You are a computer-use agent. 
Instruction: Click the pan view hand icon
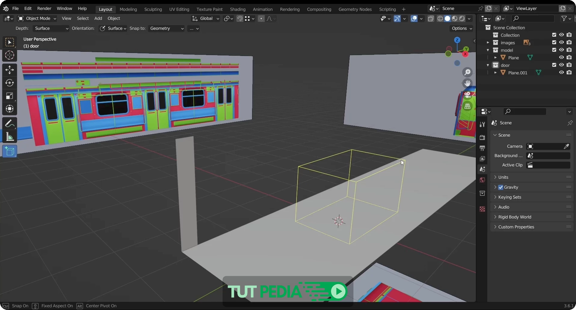pos(467,83)
